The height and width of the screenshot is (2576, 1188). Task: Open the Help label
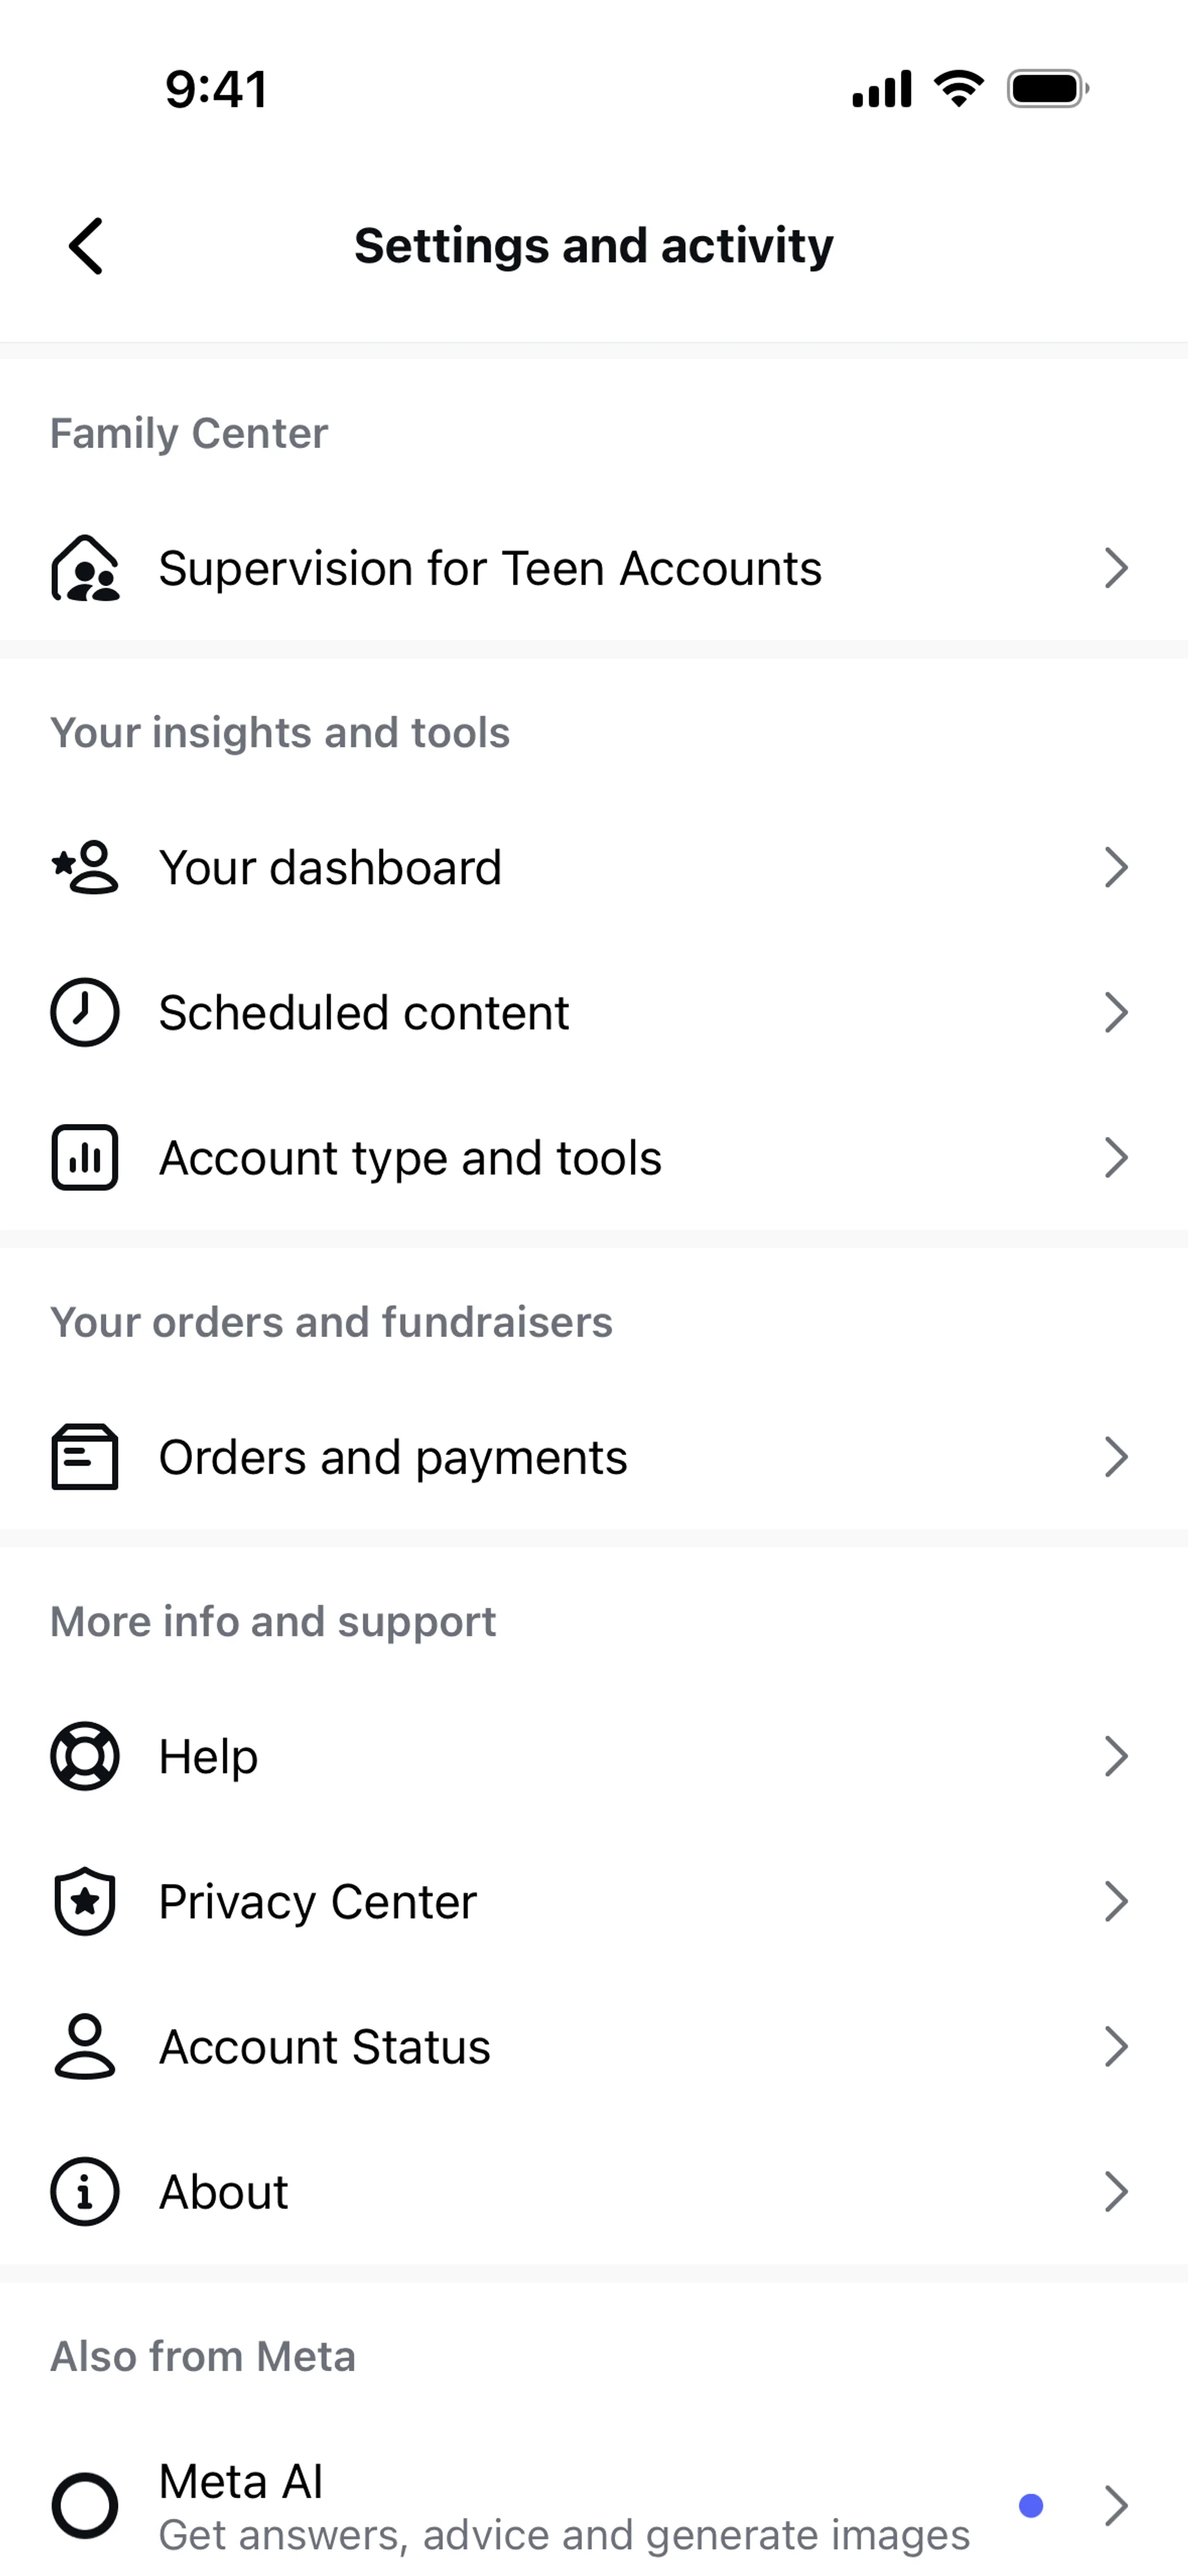pos(208,1756)
